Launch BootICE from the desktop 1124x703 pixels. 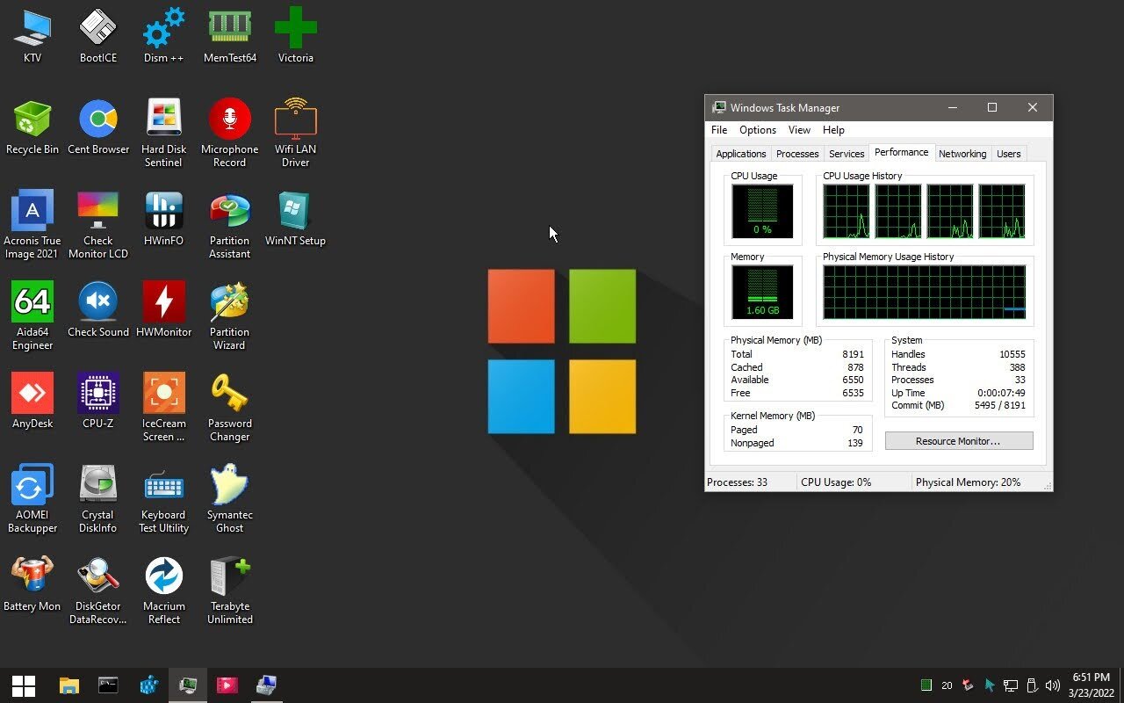(x=98, y=36)
